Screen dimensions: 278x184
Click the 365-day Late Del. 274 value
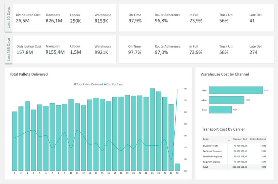pyautogui.click(x=253, y=52)
